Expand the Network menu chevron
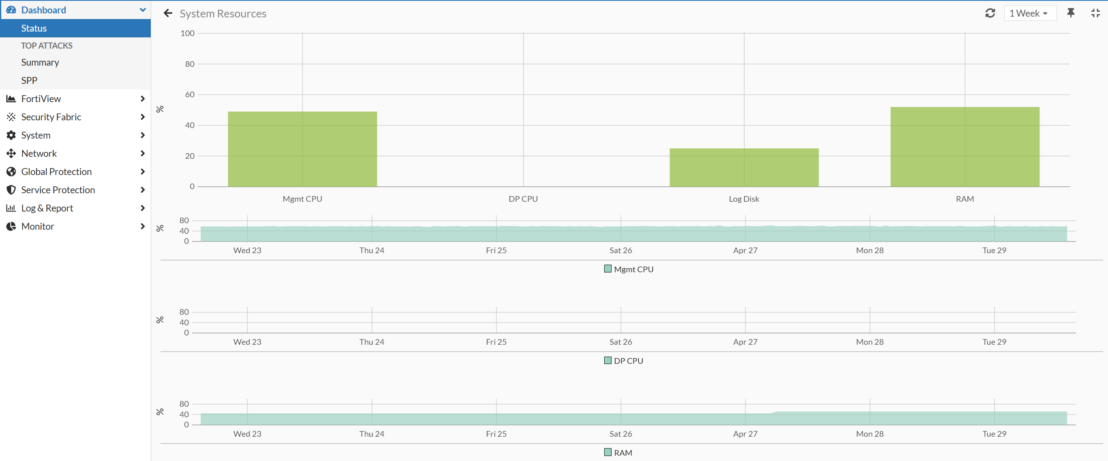 (143, 154)
